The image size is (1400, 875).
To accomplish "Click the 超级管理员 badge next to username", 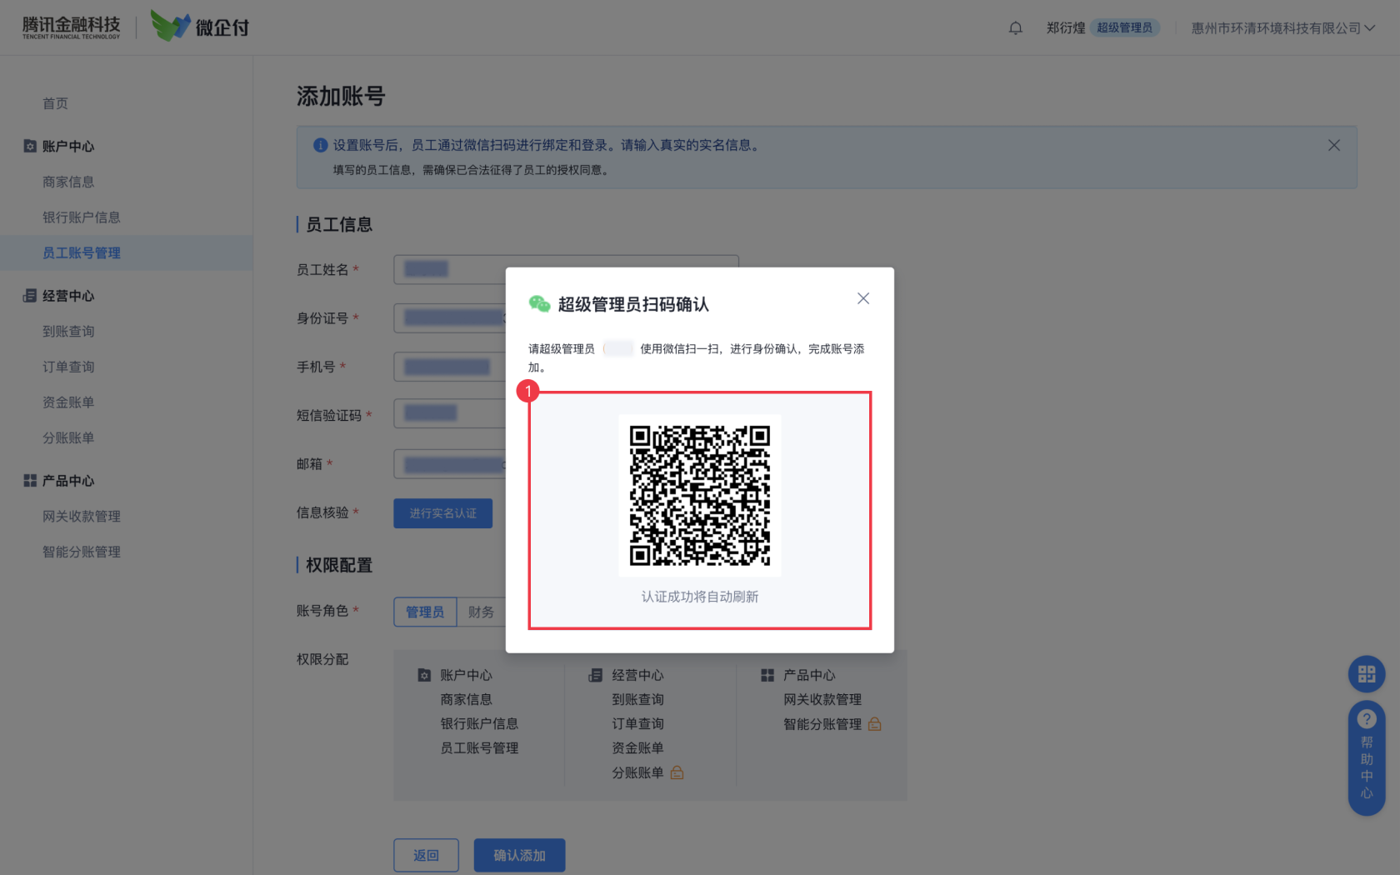I will click(1124, 27).
